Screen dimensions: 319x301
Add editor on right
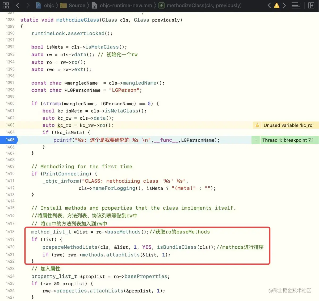click(311, 5)
